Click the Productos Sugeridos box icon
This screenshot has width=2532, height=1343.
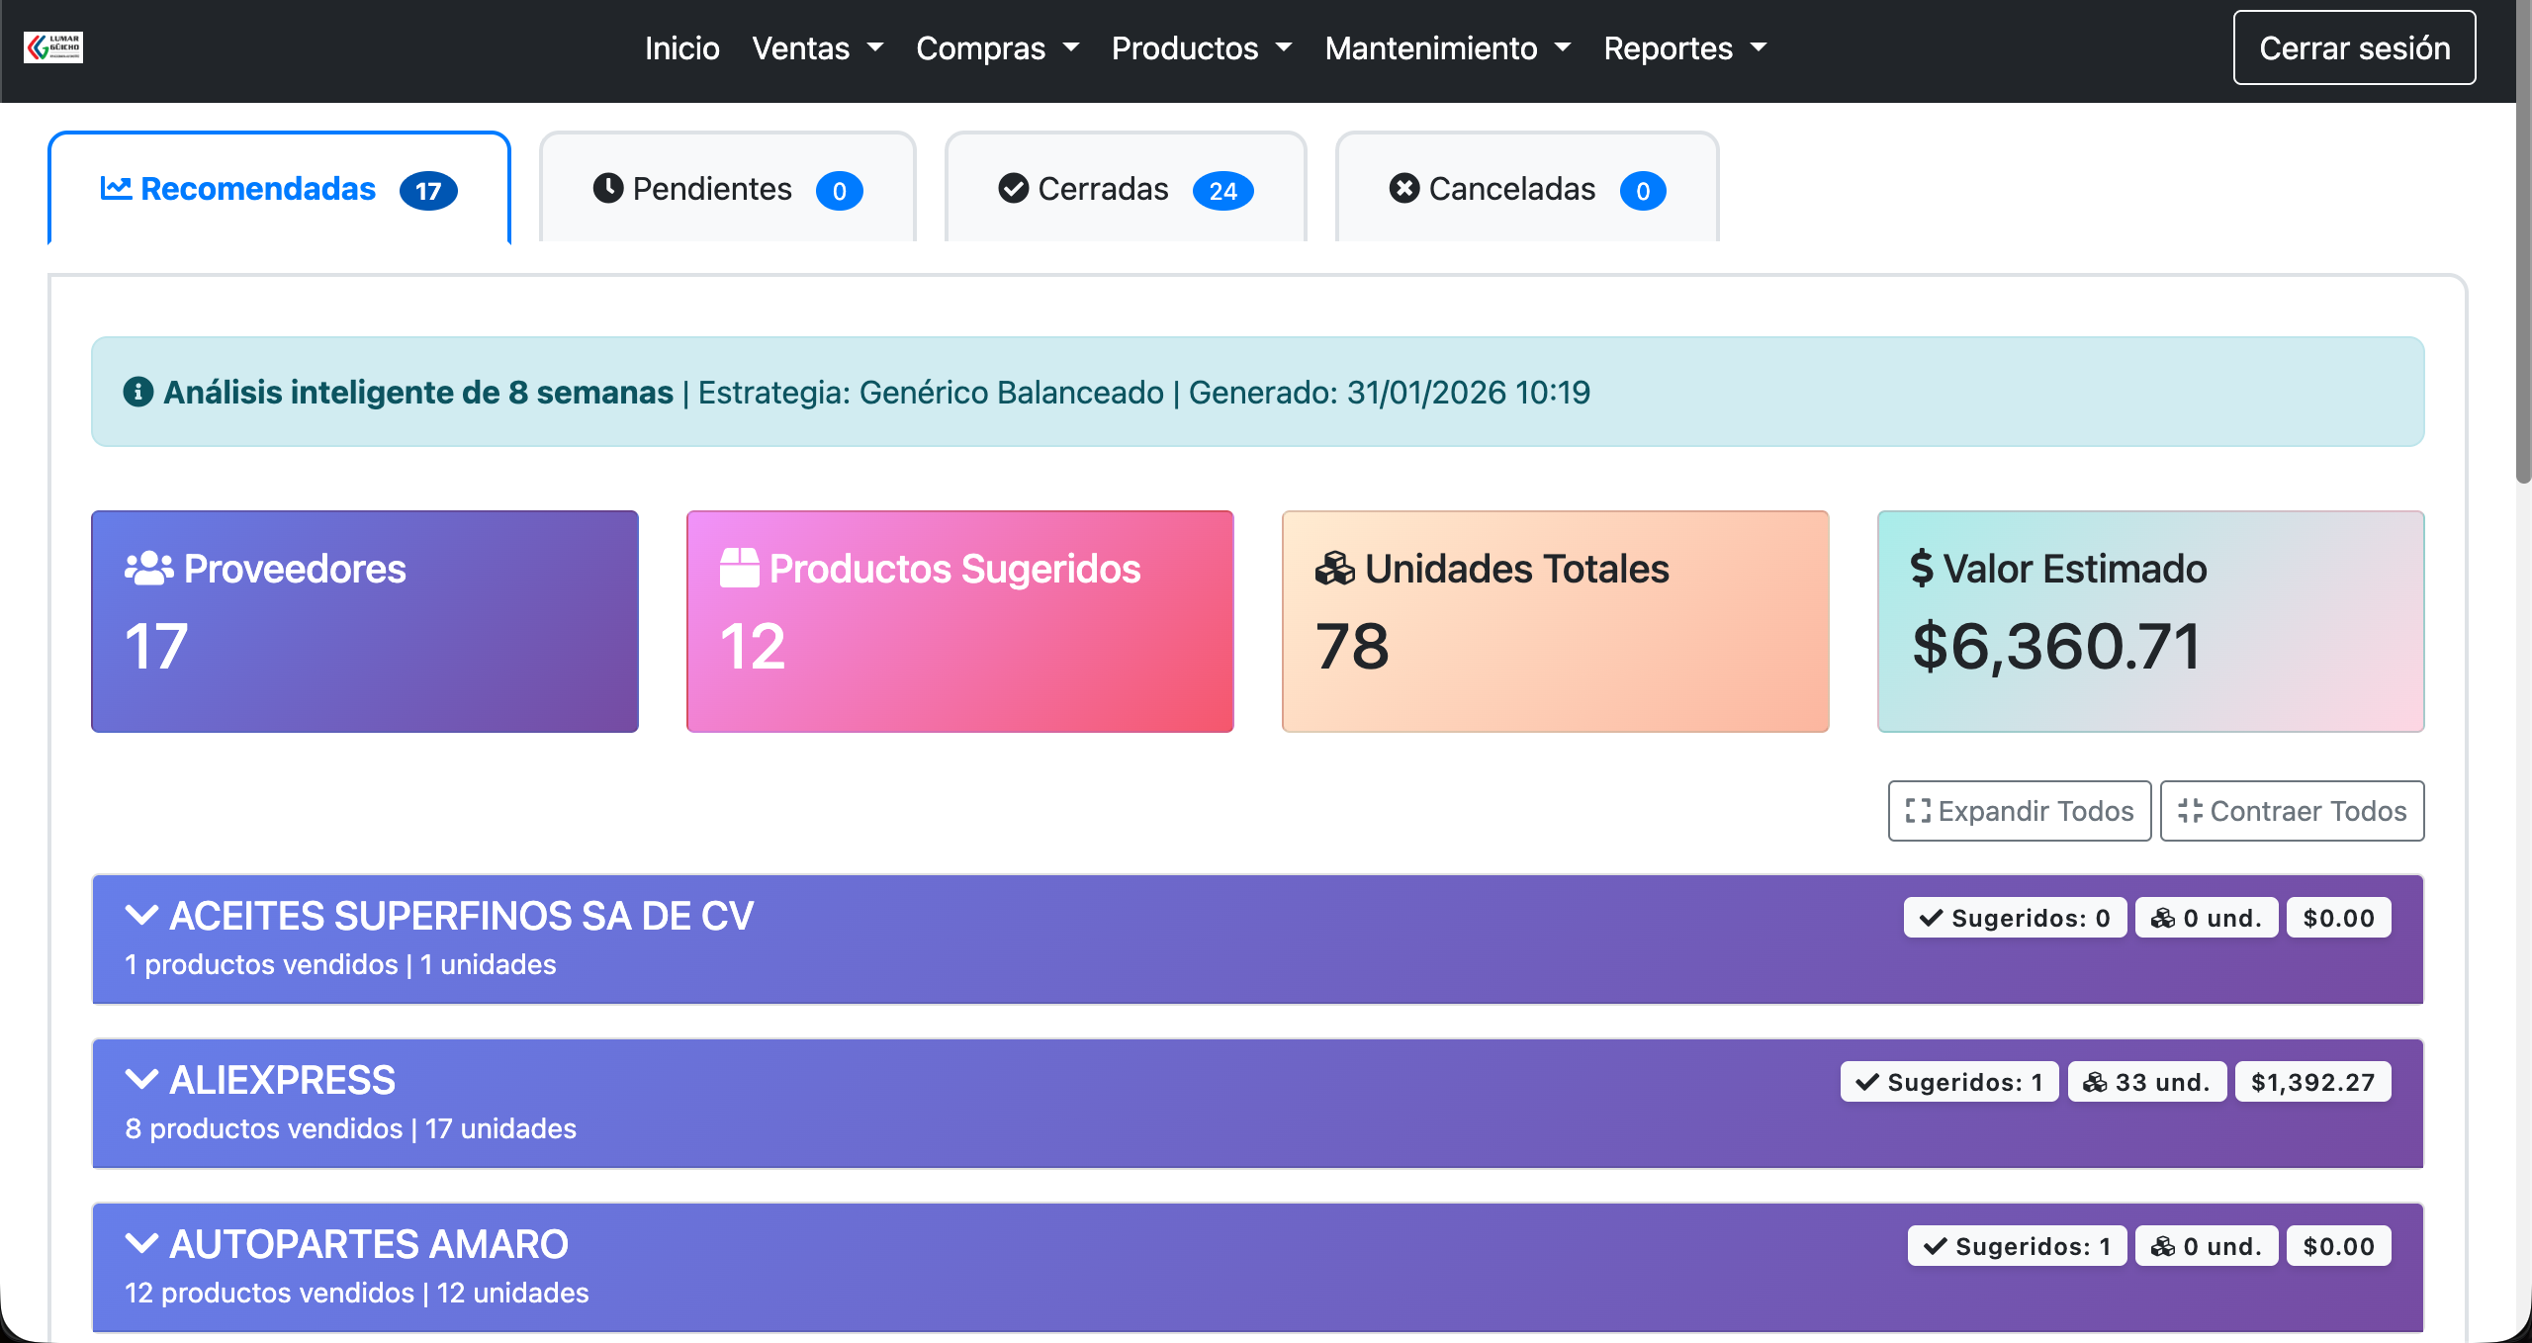point(739,568)
